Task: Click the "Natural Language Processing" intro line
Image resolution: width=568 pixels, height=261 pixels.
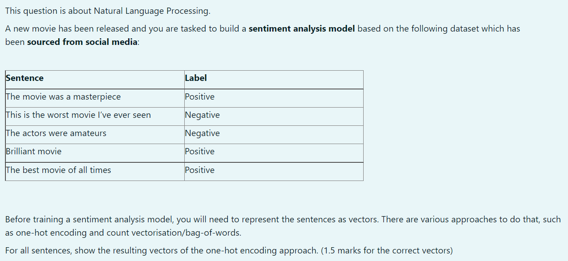Action: click(108, 11)
